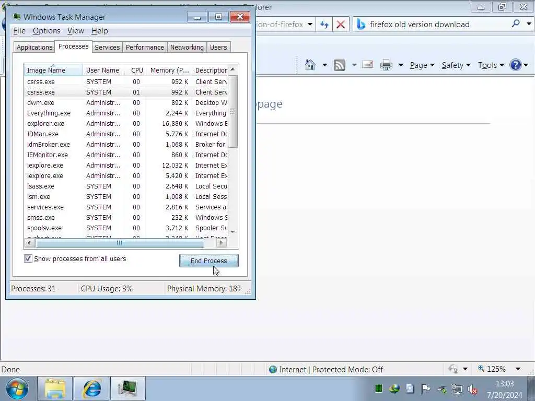Image resolution: width=535 pixels, height=401 pixels.
Task: Click the red Stop X button in IE
Action: (x=340, y=25)
